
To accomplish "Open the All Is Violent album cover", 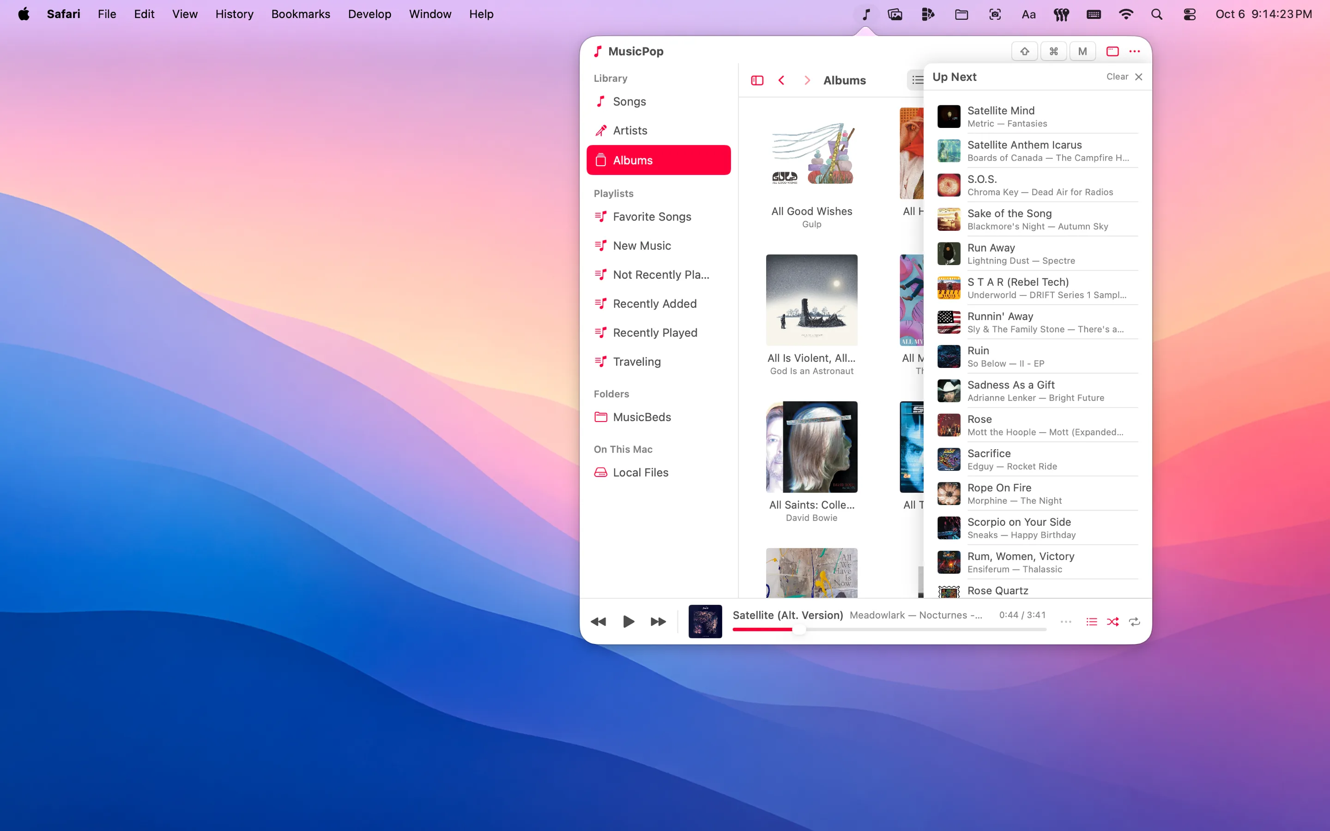I will 812,300.
